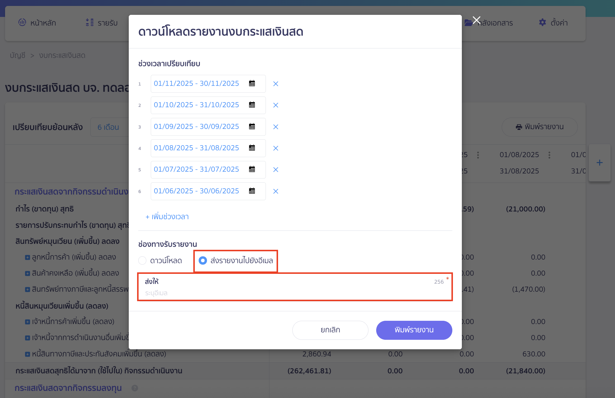The height and width of the screenshot is (398, 615).
Task: Remove the 01/08/2025 - 31/08/2025 period
Action: click(x=276, y=148)
